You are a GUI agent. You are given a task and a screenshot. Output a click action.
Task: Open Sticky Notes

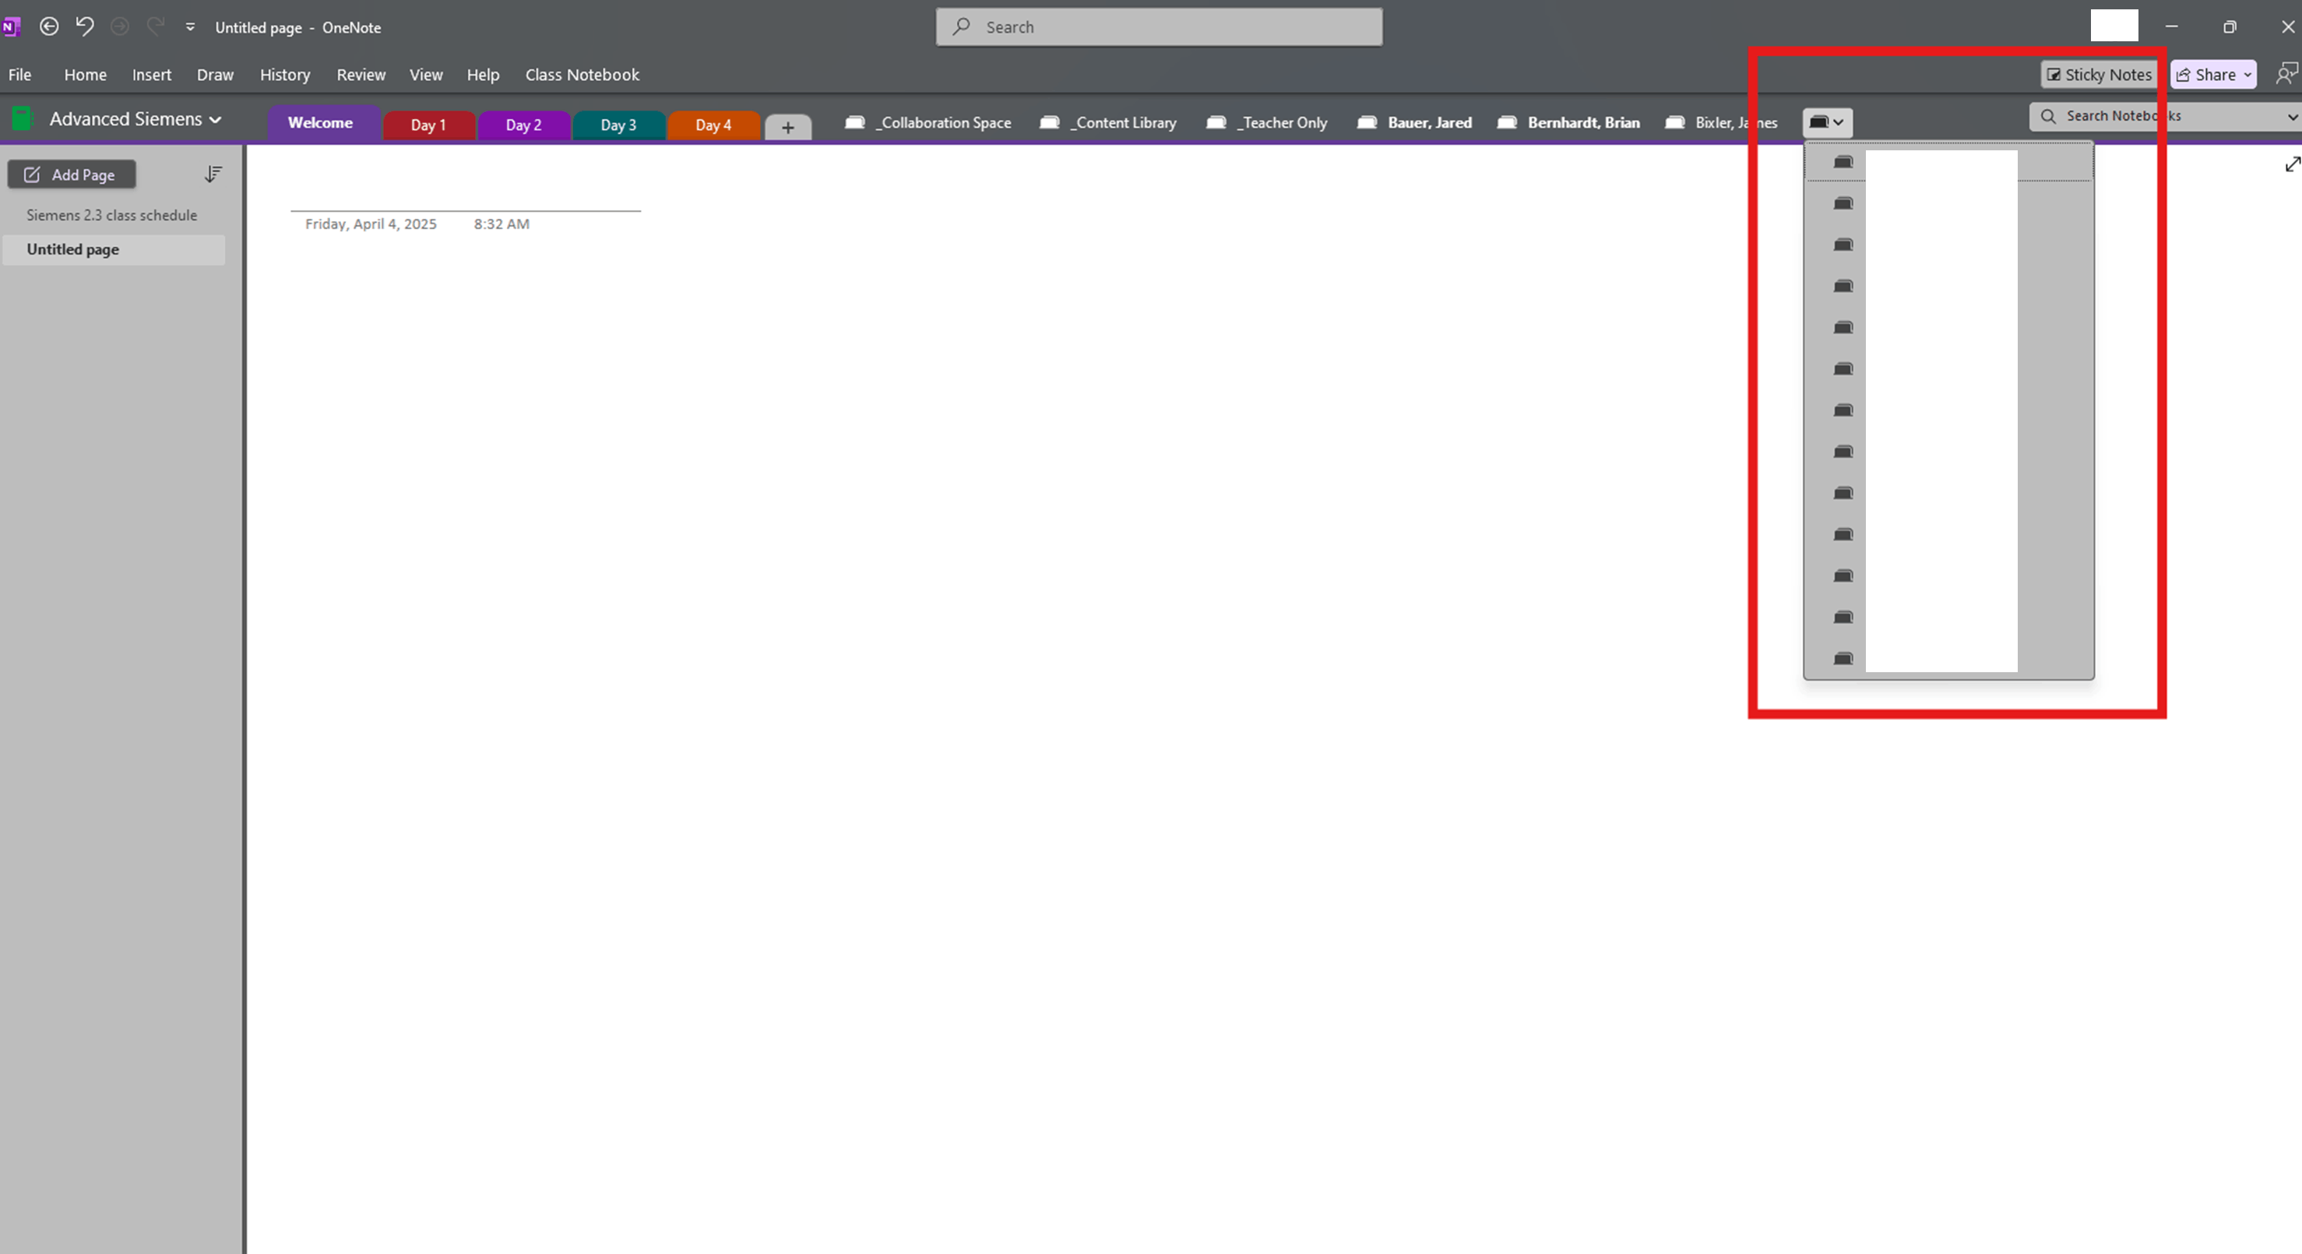2098,75
